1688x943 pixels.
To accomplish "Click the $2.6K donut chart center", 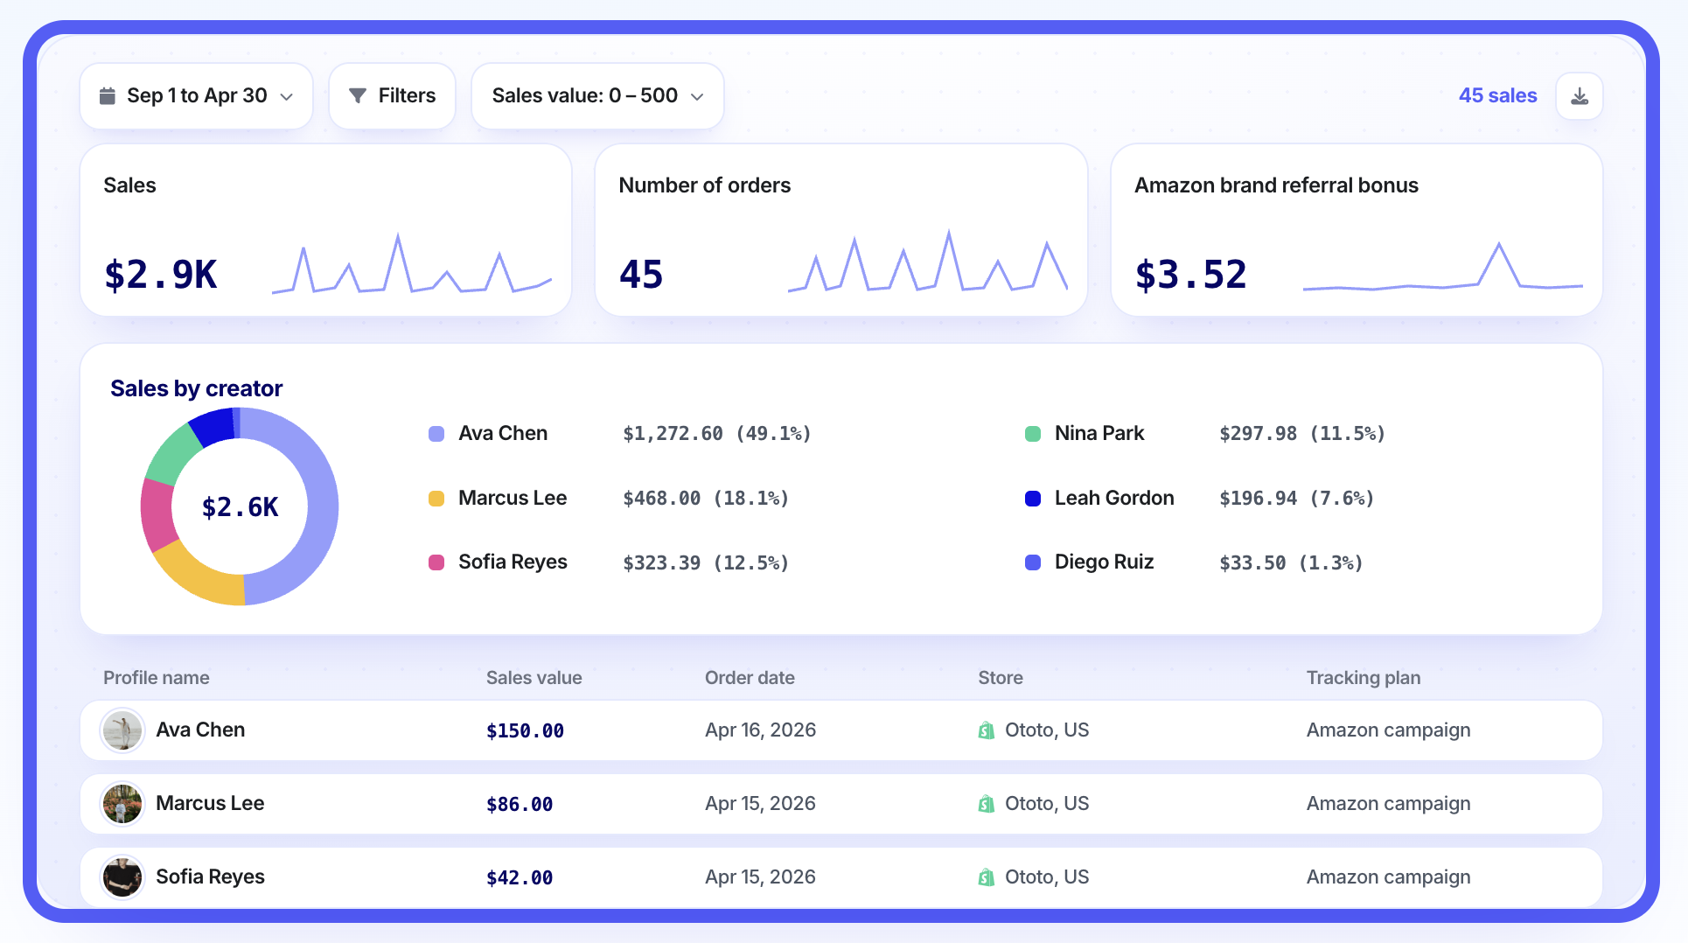I will coord(240,507).
